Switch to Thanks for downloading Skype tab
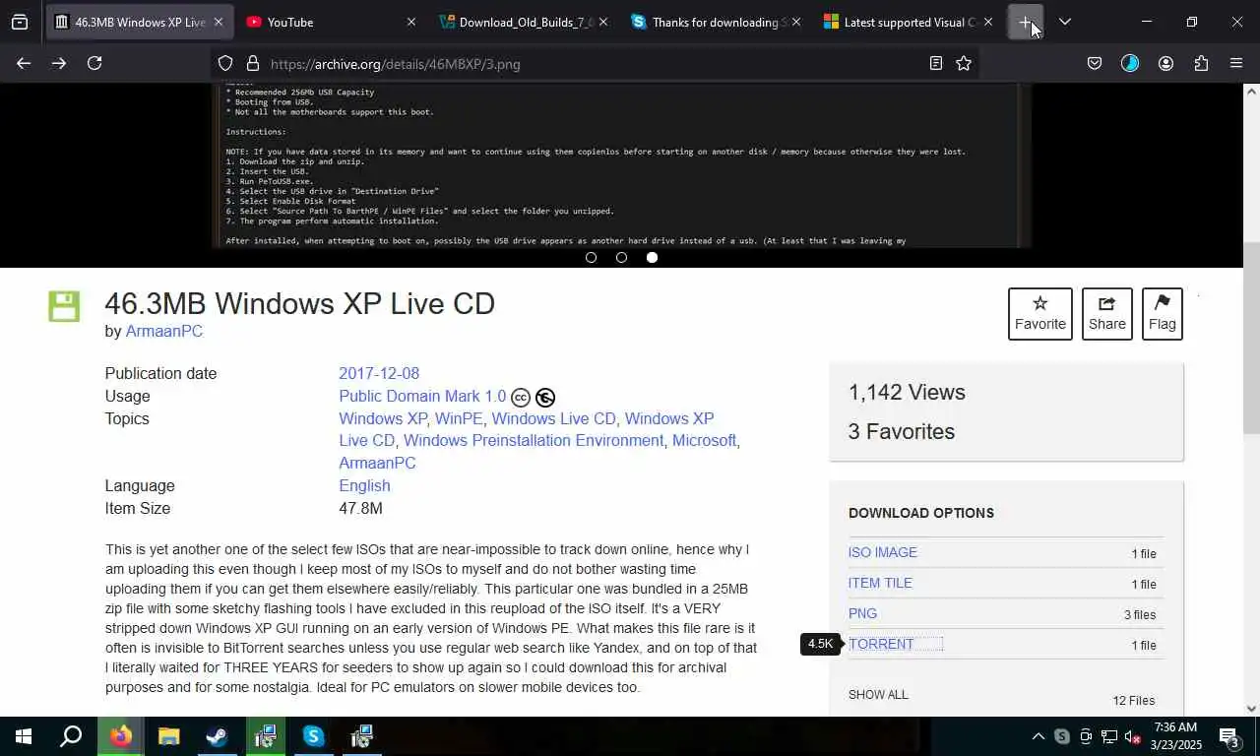The width and height of the screenshot is (1260, 756). tap(718, 22)
